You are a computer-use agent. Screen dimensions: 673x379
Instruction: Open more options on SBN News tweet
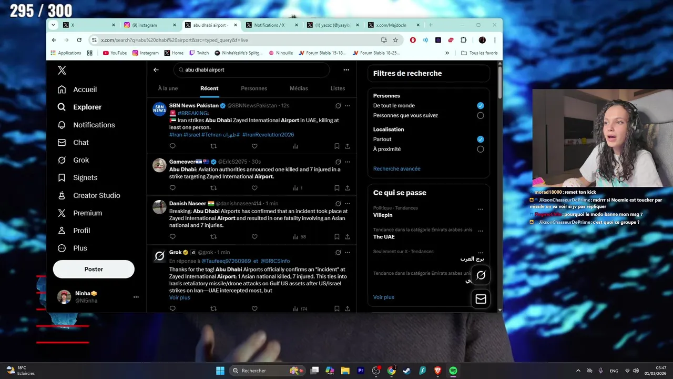[x=348, y=106]
